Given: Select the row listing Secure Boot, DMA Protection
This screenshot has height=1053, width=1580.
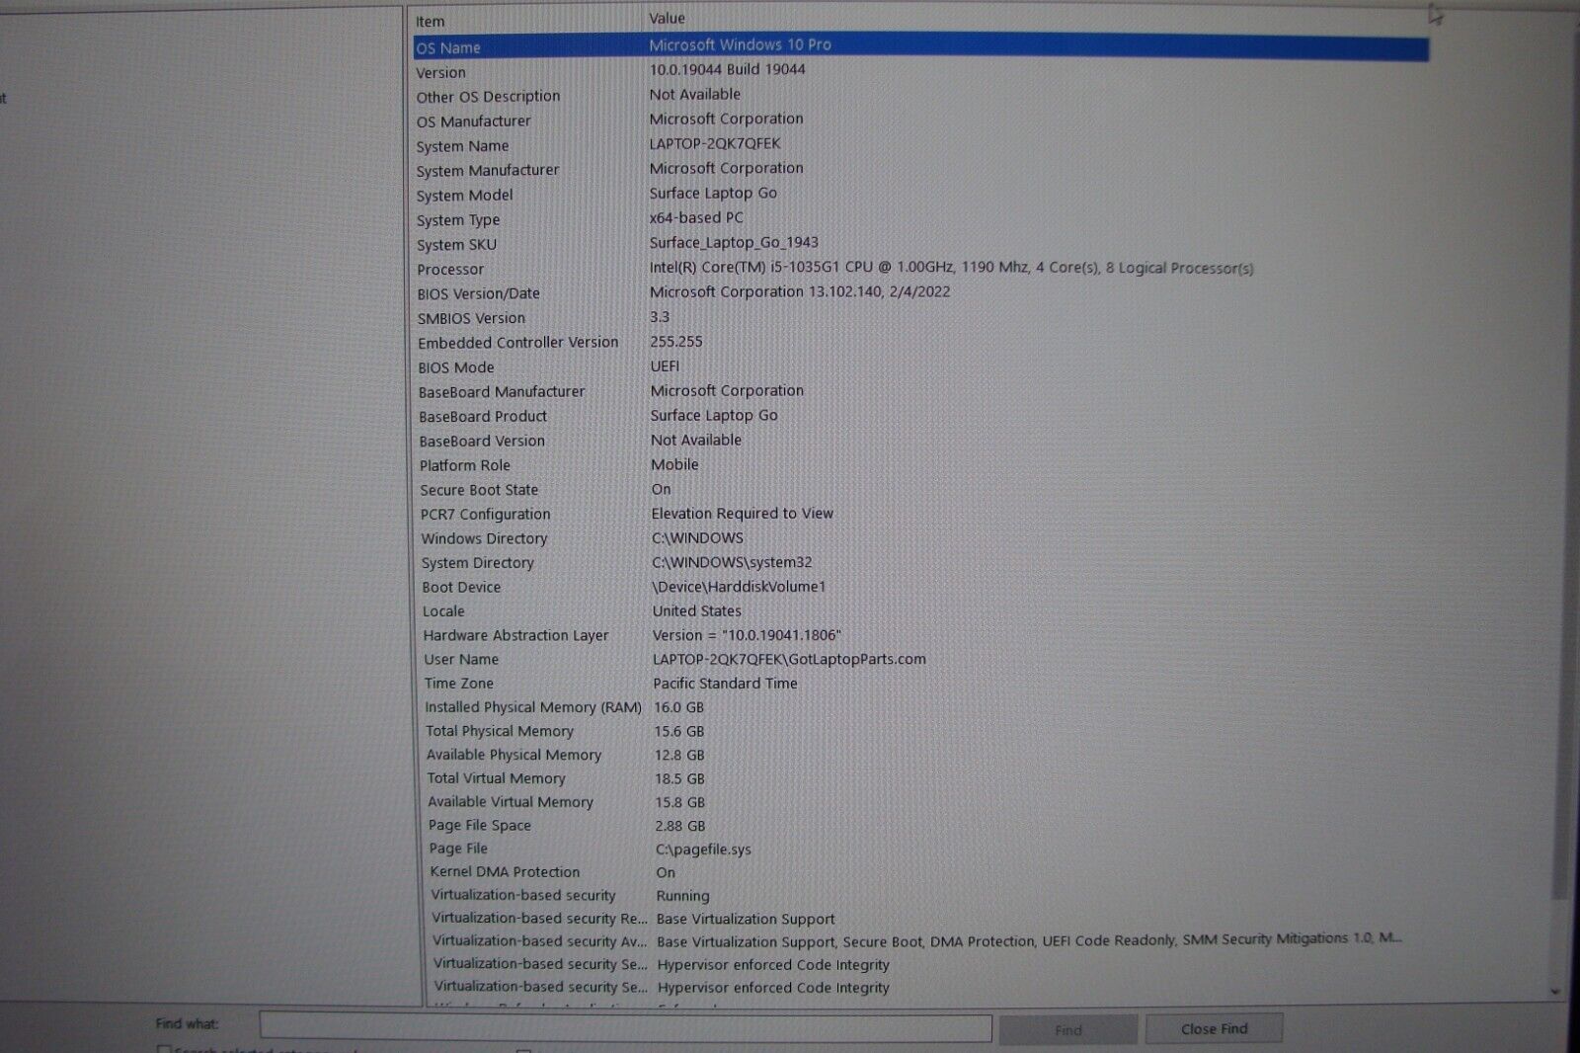Looking at the screenshot, I should (920, 941).
